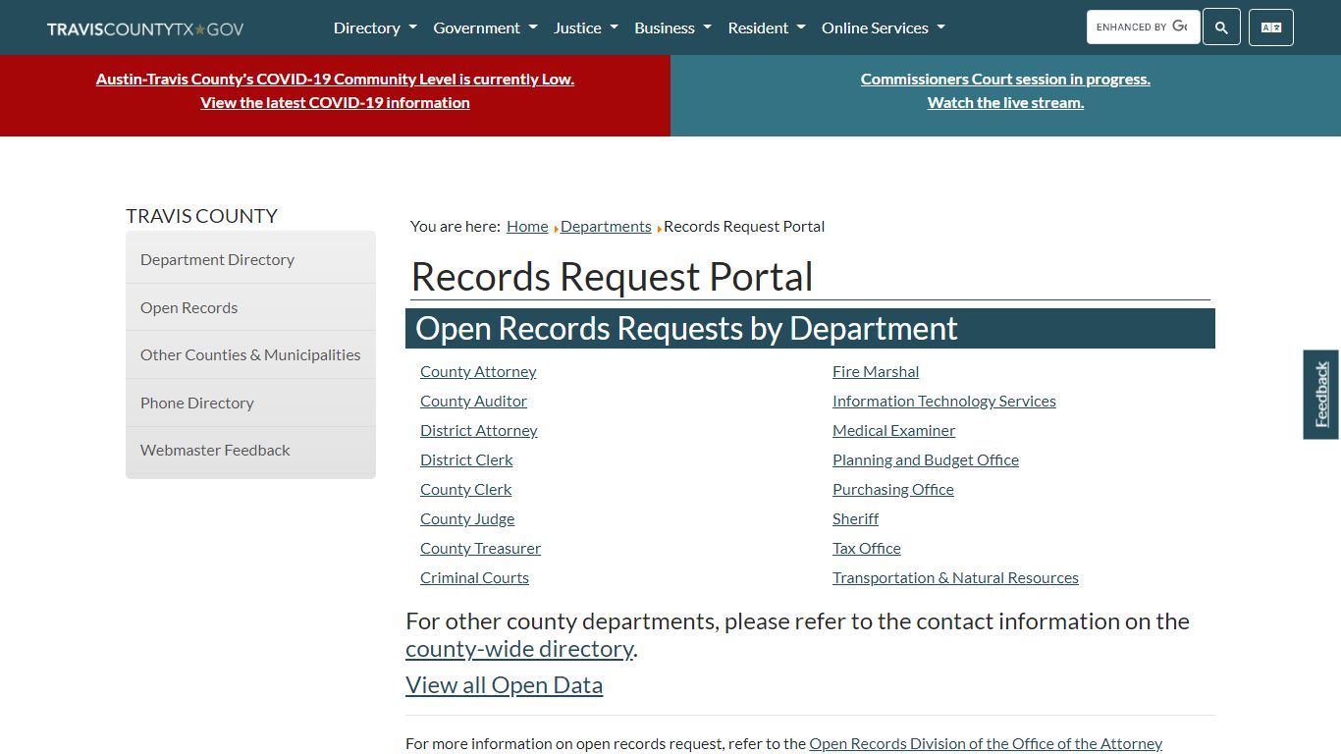This screenshot has width=1341, height=754.
Task: Open Commissioners Court session in progress link
Action: coord(1005,79)
